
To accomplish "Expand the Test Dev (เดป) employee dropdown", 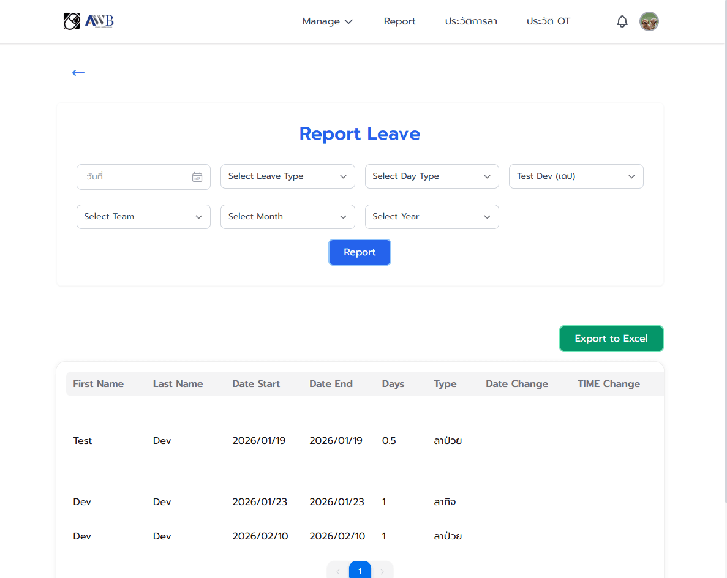I will click(x=576, y=176).
